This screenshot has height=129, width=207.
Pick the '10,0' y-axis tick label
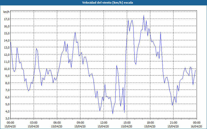[x=7, y=69]
